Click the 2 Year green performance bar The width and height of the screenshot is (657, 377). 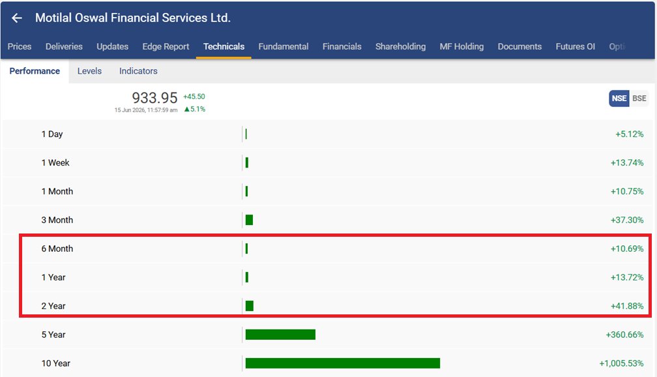click(x=249, y=306)
